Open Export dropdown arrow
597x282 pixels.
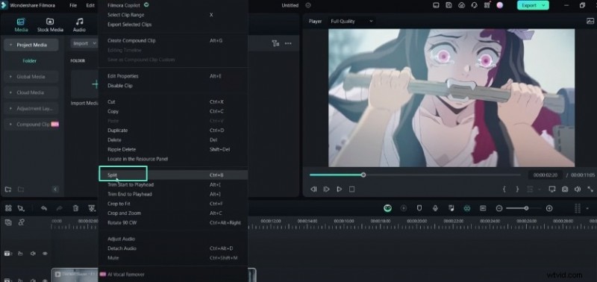(x=544, y=5)
